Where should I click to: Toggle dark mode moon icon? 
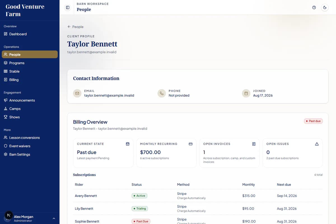pyautogui.click(x=325, y=8)
